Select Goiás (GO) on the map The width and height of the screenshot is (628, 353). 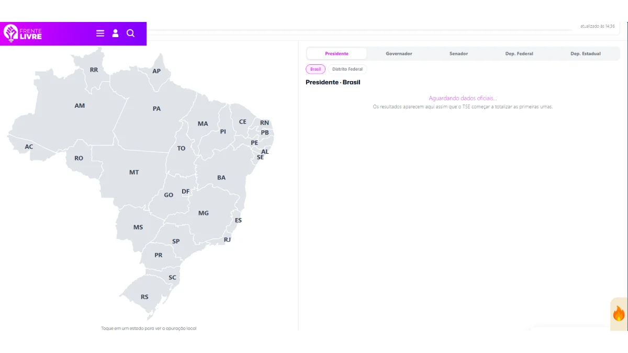(169, 195)
